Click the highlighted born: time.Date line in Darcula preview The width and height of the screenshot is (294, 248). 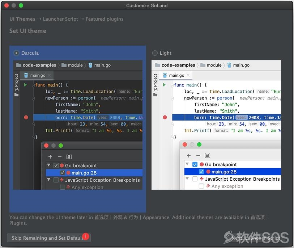click(x=88, y=118)
